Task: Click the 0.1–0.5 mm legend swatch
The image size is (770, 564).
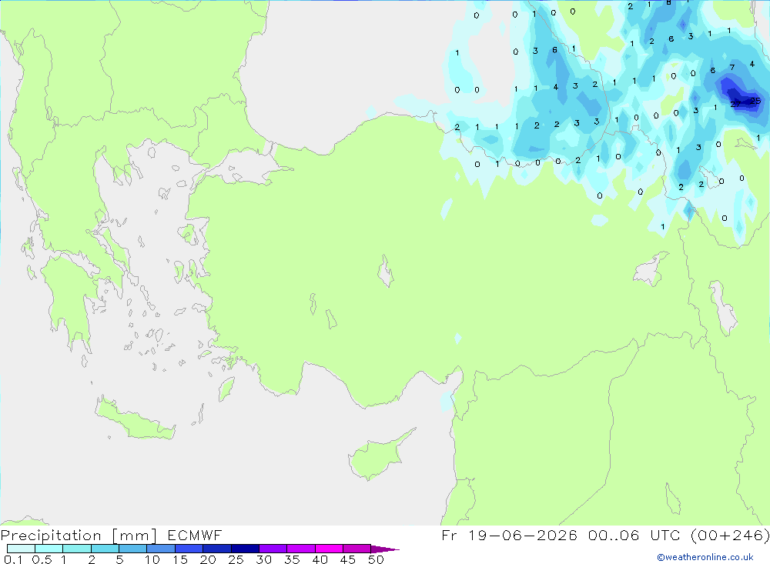Action: [x=21, y=549]
